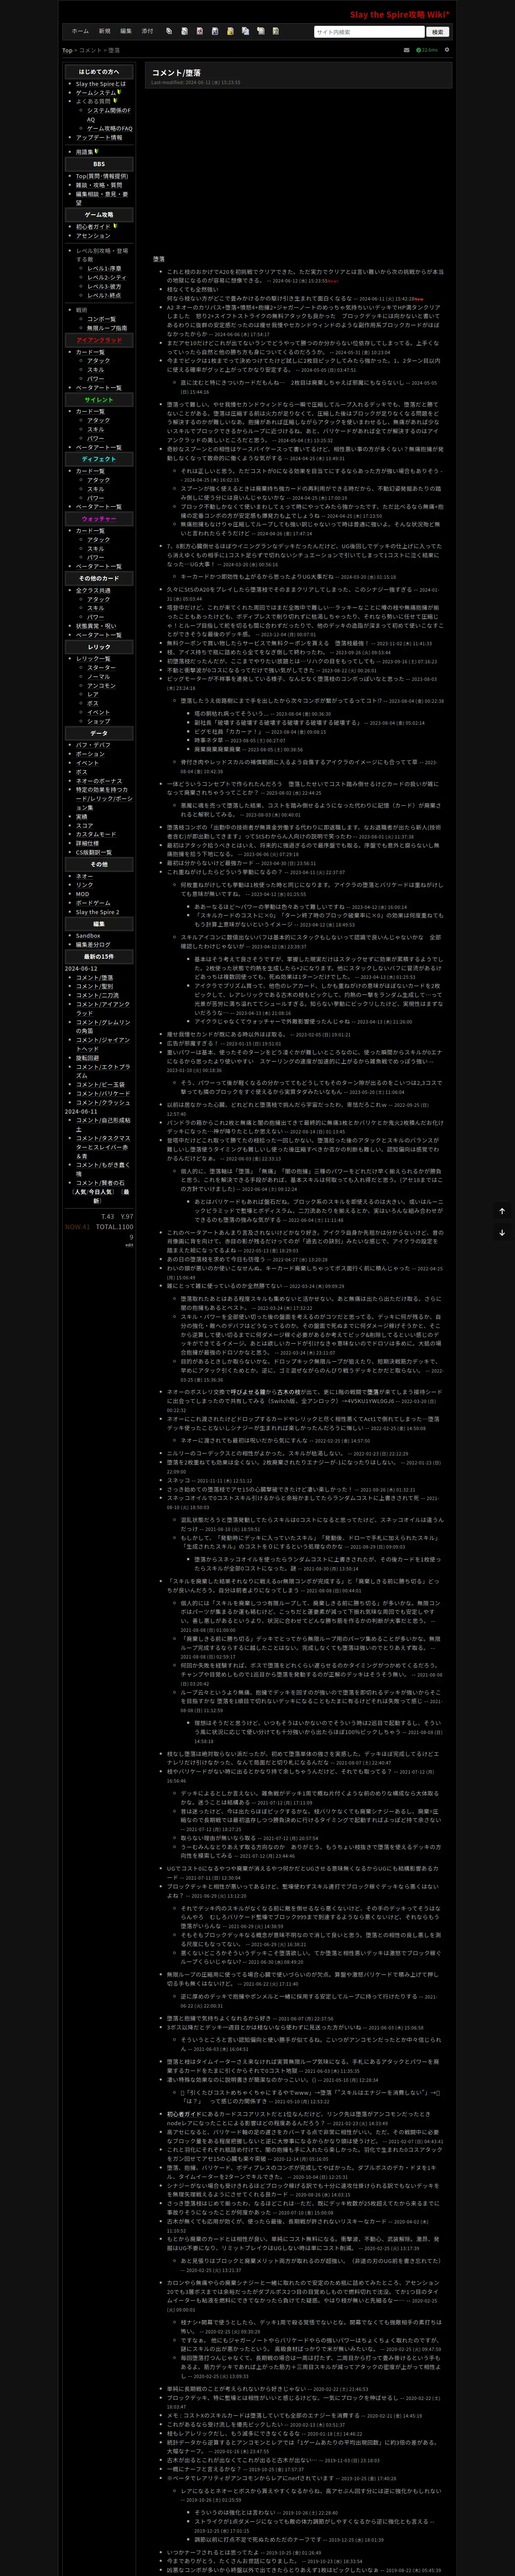515x2576 pixels.
Task: Open the 用語集 glossary link
Action: (x=84, y=152)
